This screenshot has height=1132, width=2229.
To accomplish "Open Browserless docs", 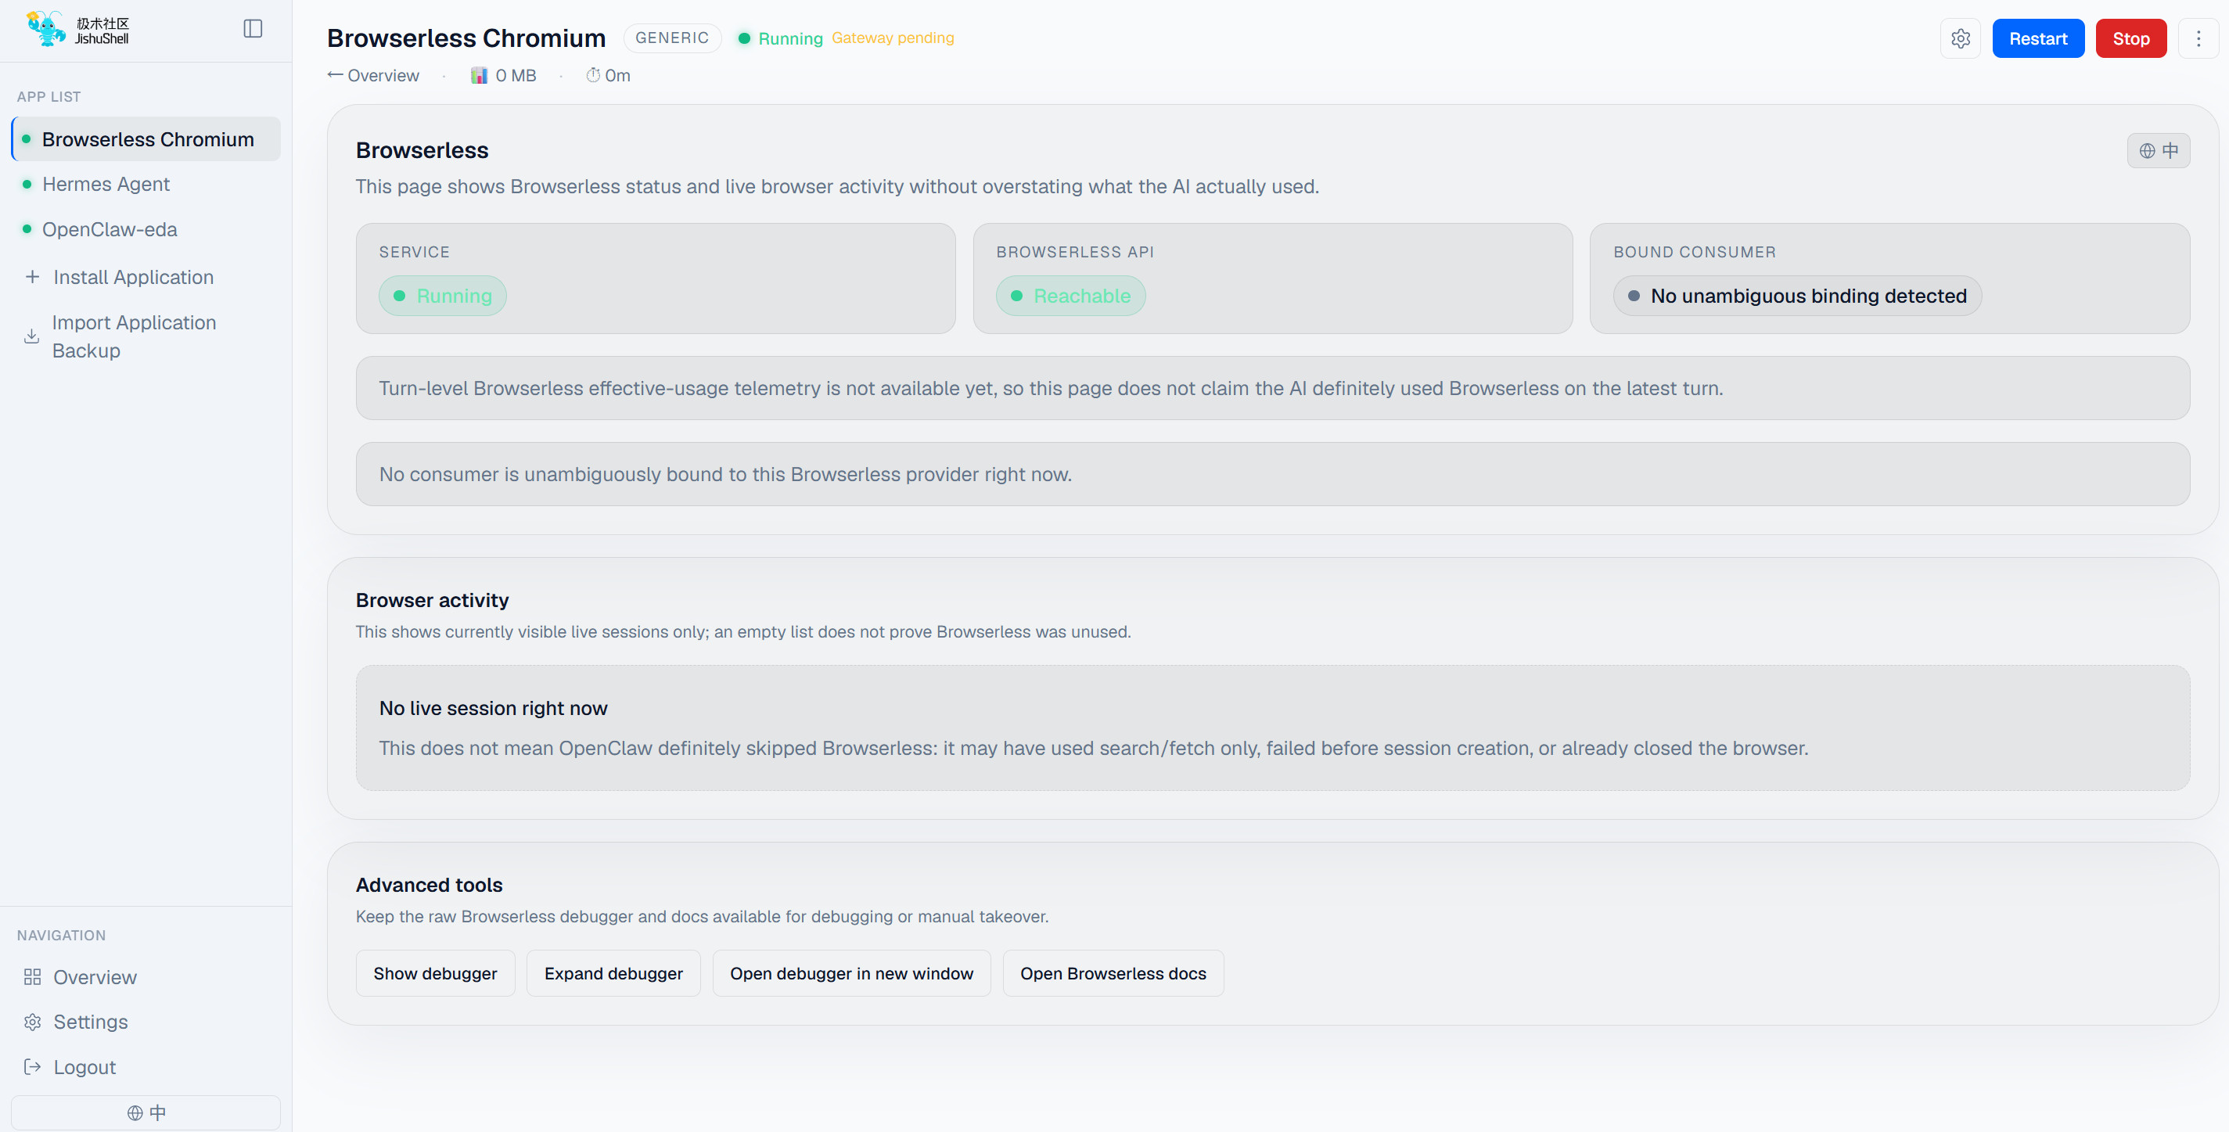I will pyautogui.click(x=1113, y=974).
